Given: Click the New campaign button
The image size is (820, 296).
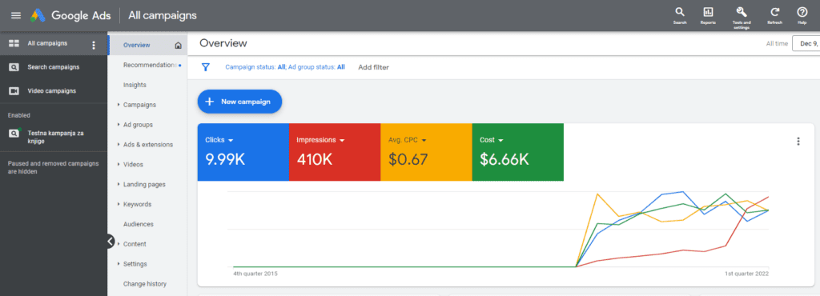Looking at the screenshot, I should [239, 102].
